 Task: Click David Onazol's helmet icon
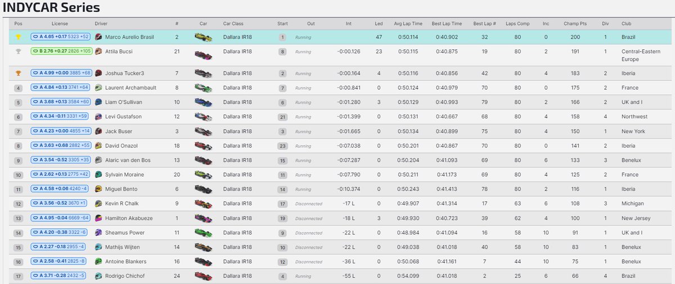99,145
